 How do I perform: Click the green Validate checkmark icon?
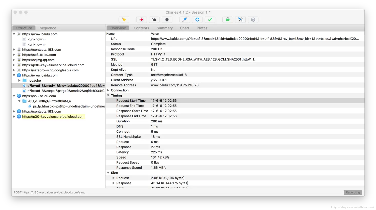(210, 20)
